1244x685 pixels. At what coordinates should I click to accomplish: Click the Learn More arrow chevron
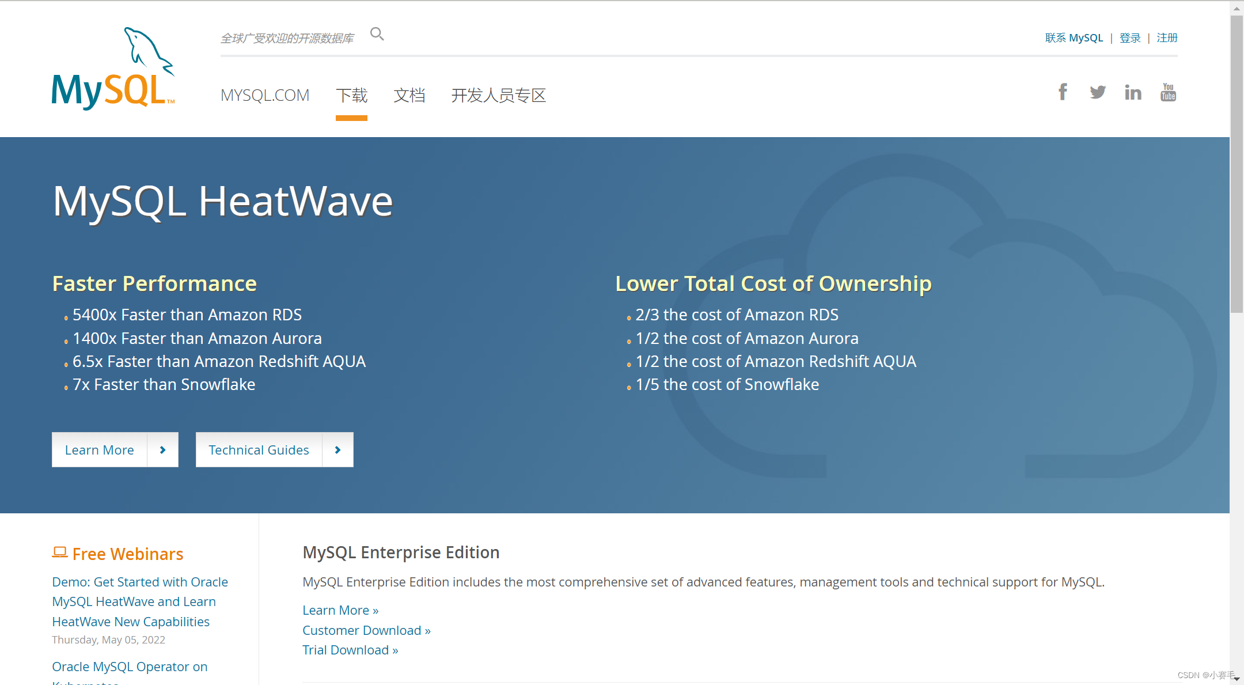[x=163, y=450]
